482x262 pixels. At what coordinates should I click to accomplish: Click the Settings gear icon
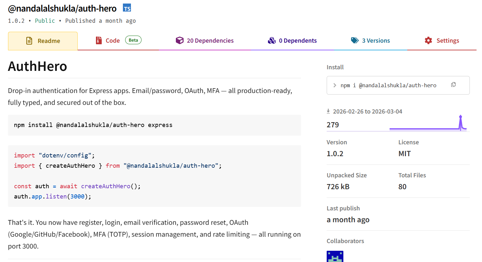428,40
